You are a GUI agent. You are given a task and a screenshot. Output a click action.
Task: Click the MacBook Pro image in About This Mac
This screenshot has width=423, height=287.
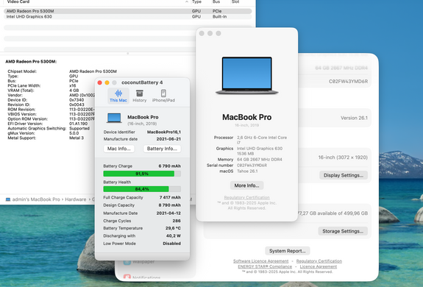pos(247,76)
